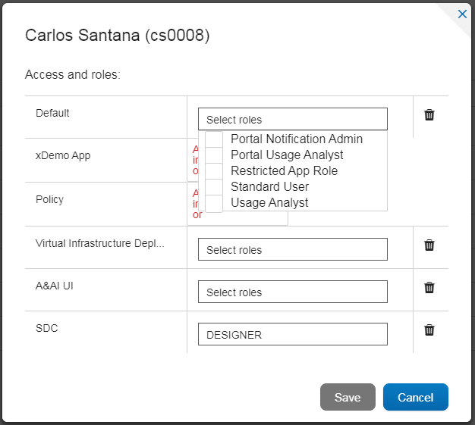Close the dialog with the X icon
The width and height of the screenshot is (475, 425).
coord(462,14)
